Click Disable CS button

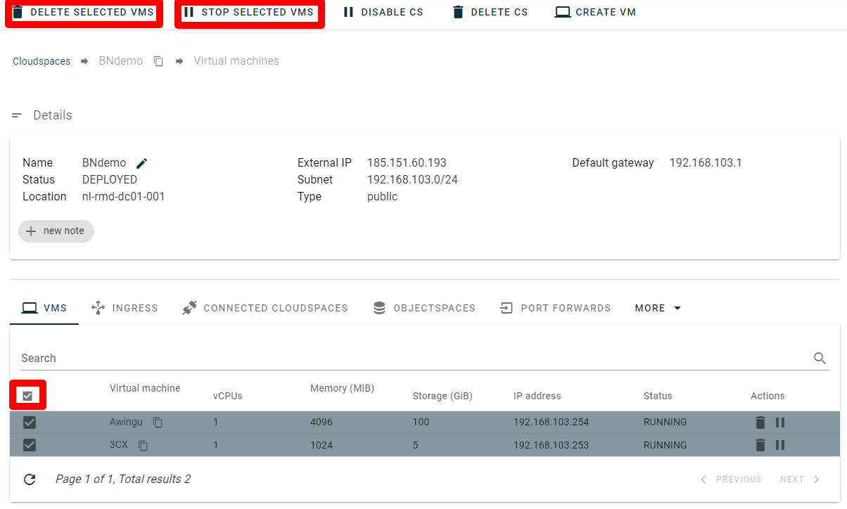[x=383, y=12]
